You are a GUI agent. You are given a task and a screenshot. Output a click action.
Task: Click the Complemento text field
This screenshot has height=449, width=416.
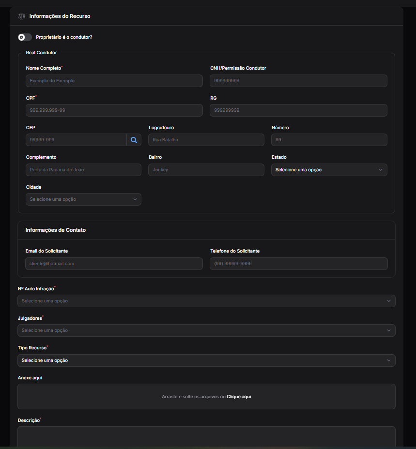pos(83,170)
